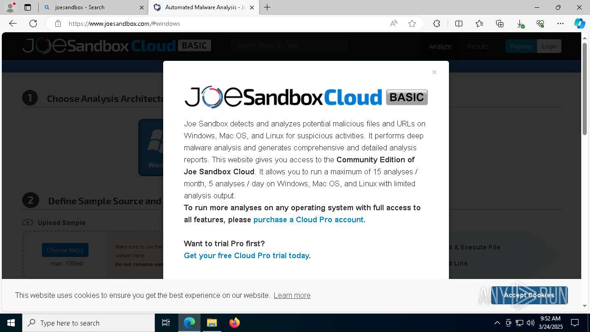The image size is (590, 332).
Task: Show hidden tray icons
Action: click(x=497, y=323)
